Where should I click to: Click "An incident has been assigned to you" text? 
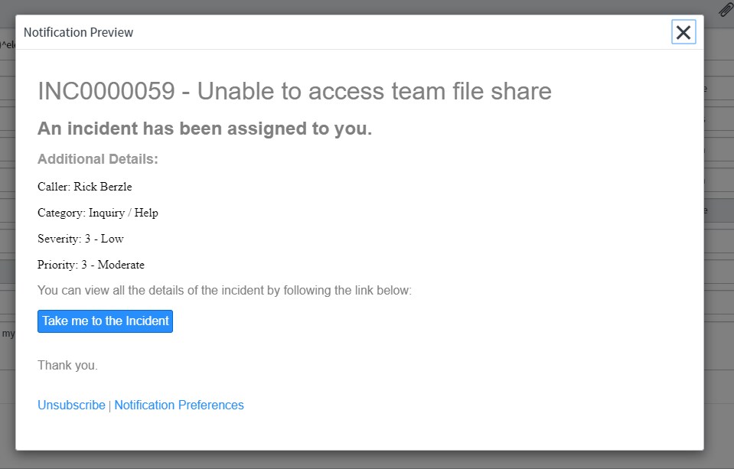coord(204,129)
